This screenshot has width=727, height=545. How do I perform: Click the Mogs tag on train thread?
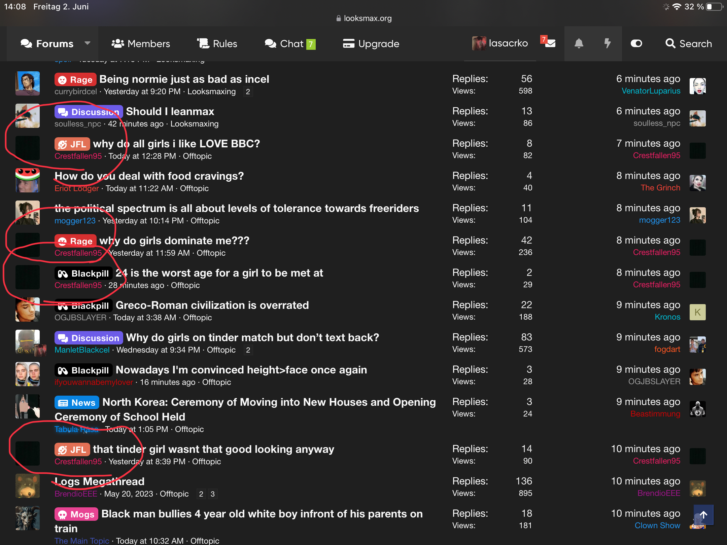click(76, 514)
